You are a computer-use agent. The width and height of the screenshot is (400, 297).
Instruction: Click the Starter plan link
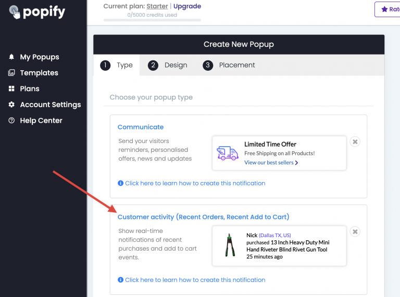[x=157, y=6]
